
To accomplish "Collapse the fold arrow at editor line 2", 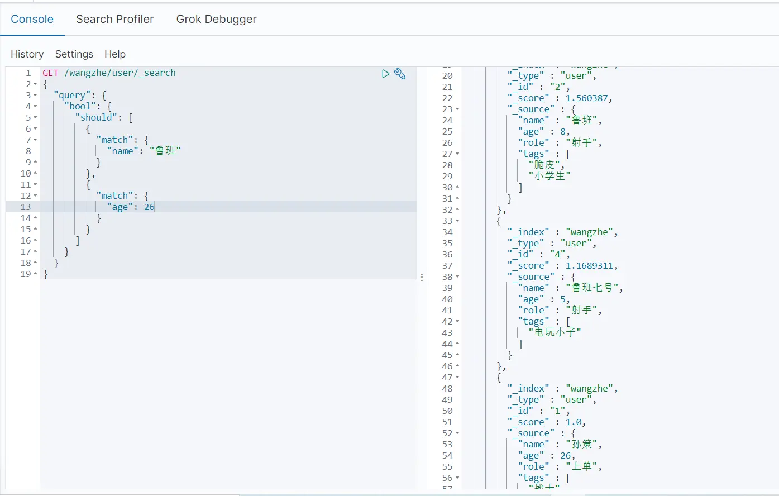I will [x=35, y=84].
